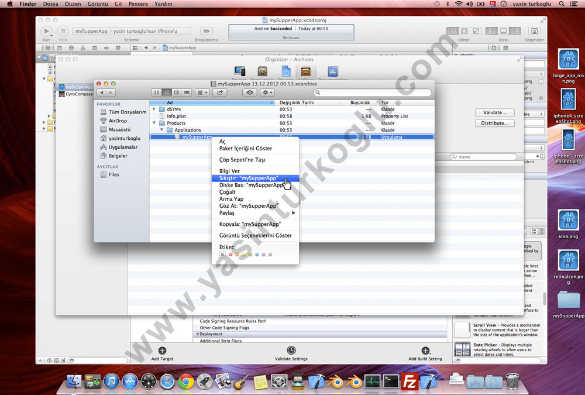Image resolution: width=585 pixels, height=395 pixels.
Task: Open Belgeler in the Finder sidebar
Action: point(114,156)
